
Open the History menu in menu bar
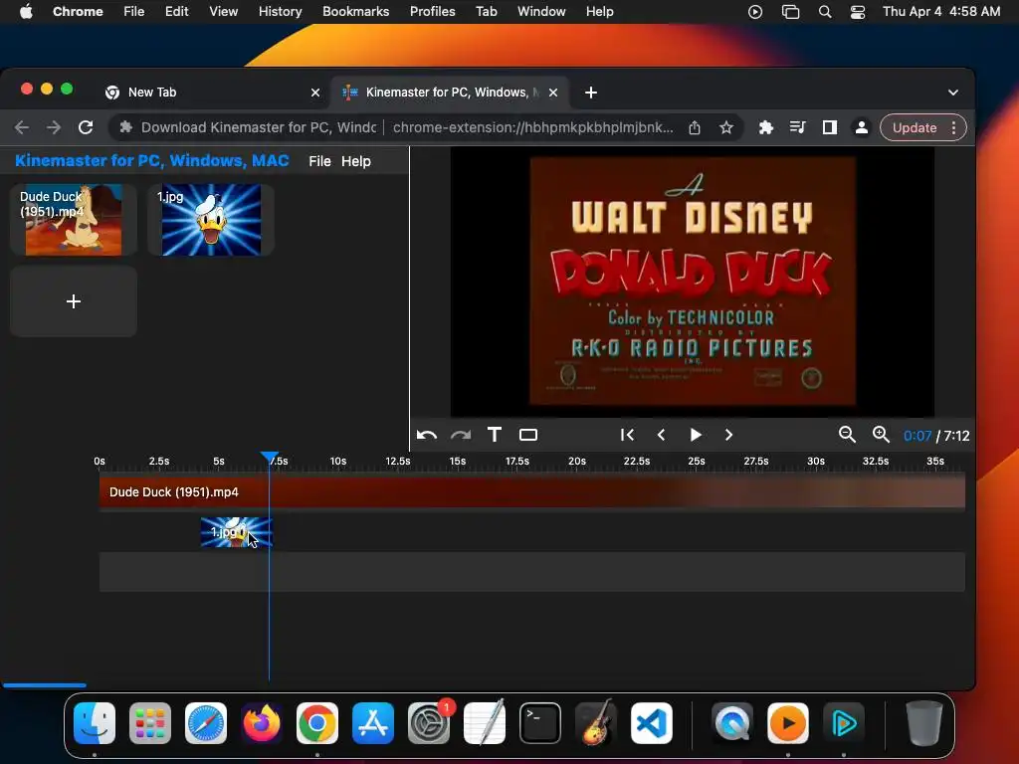pos(280,11)
